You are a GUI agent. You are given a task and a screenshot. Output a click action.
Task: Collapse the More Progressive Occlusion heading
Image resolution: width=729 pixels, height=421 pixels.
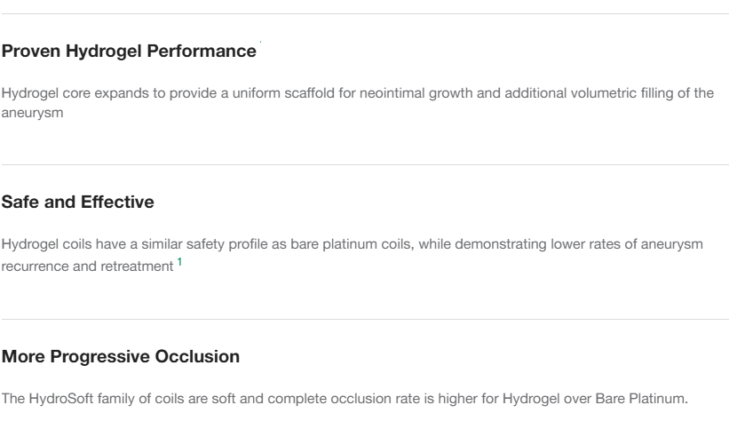click(x=120, y=357)
